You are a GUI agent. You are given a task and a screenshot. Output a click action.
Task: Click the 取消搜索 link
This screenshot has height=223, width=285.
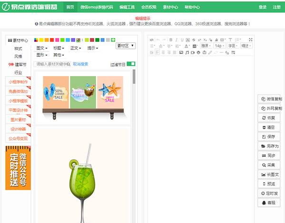80,64
